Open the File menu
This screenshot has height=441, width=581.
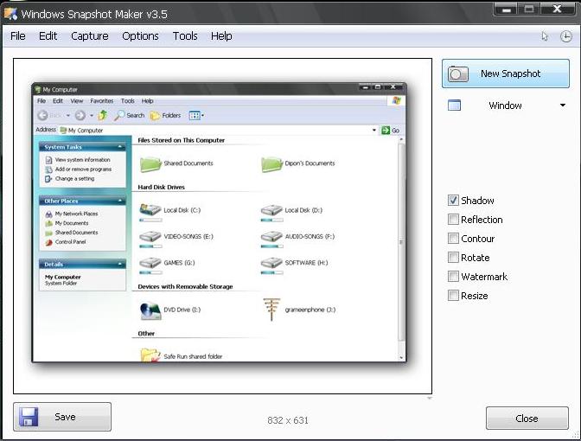[18, 36]
